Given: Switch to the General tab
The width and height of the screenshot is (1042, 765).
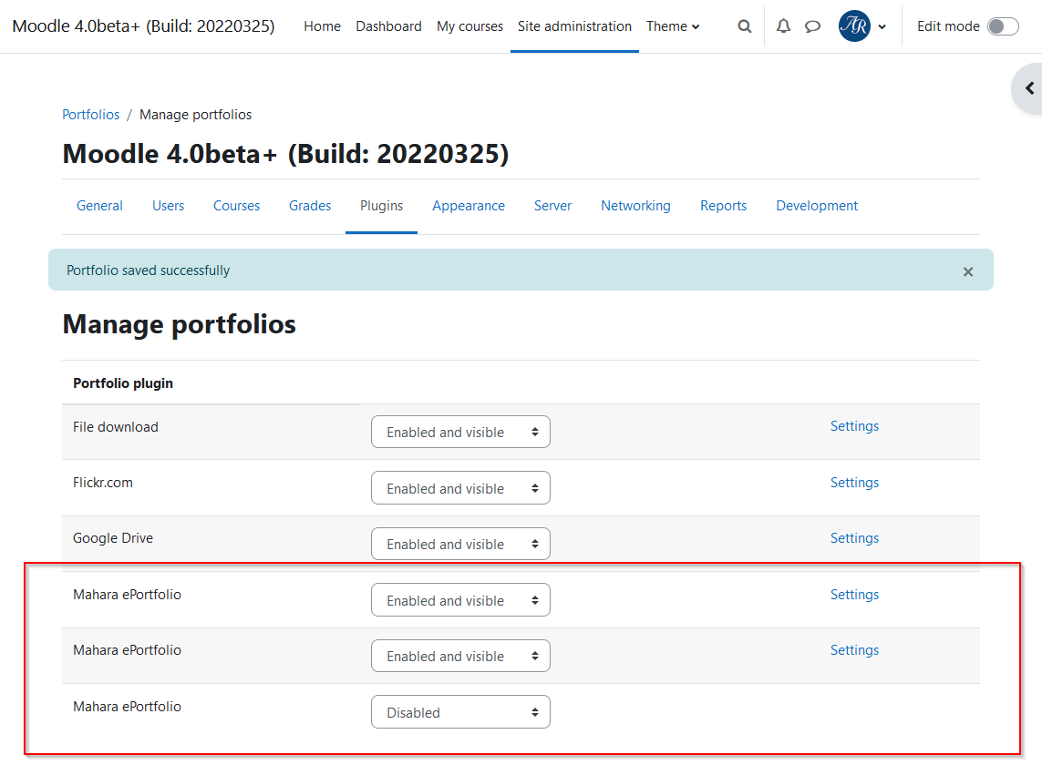Looking at the screenshot, I should [x=99, y=206].
